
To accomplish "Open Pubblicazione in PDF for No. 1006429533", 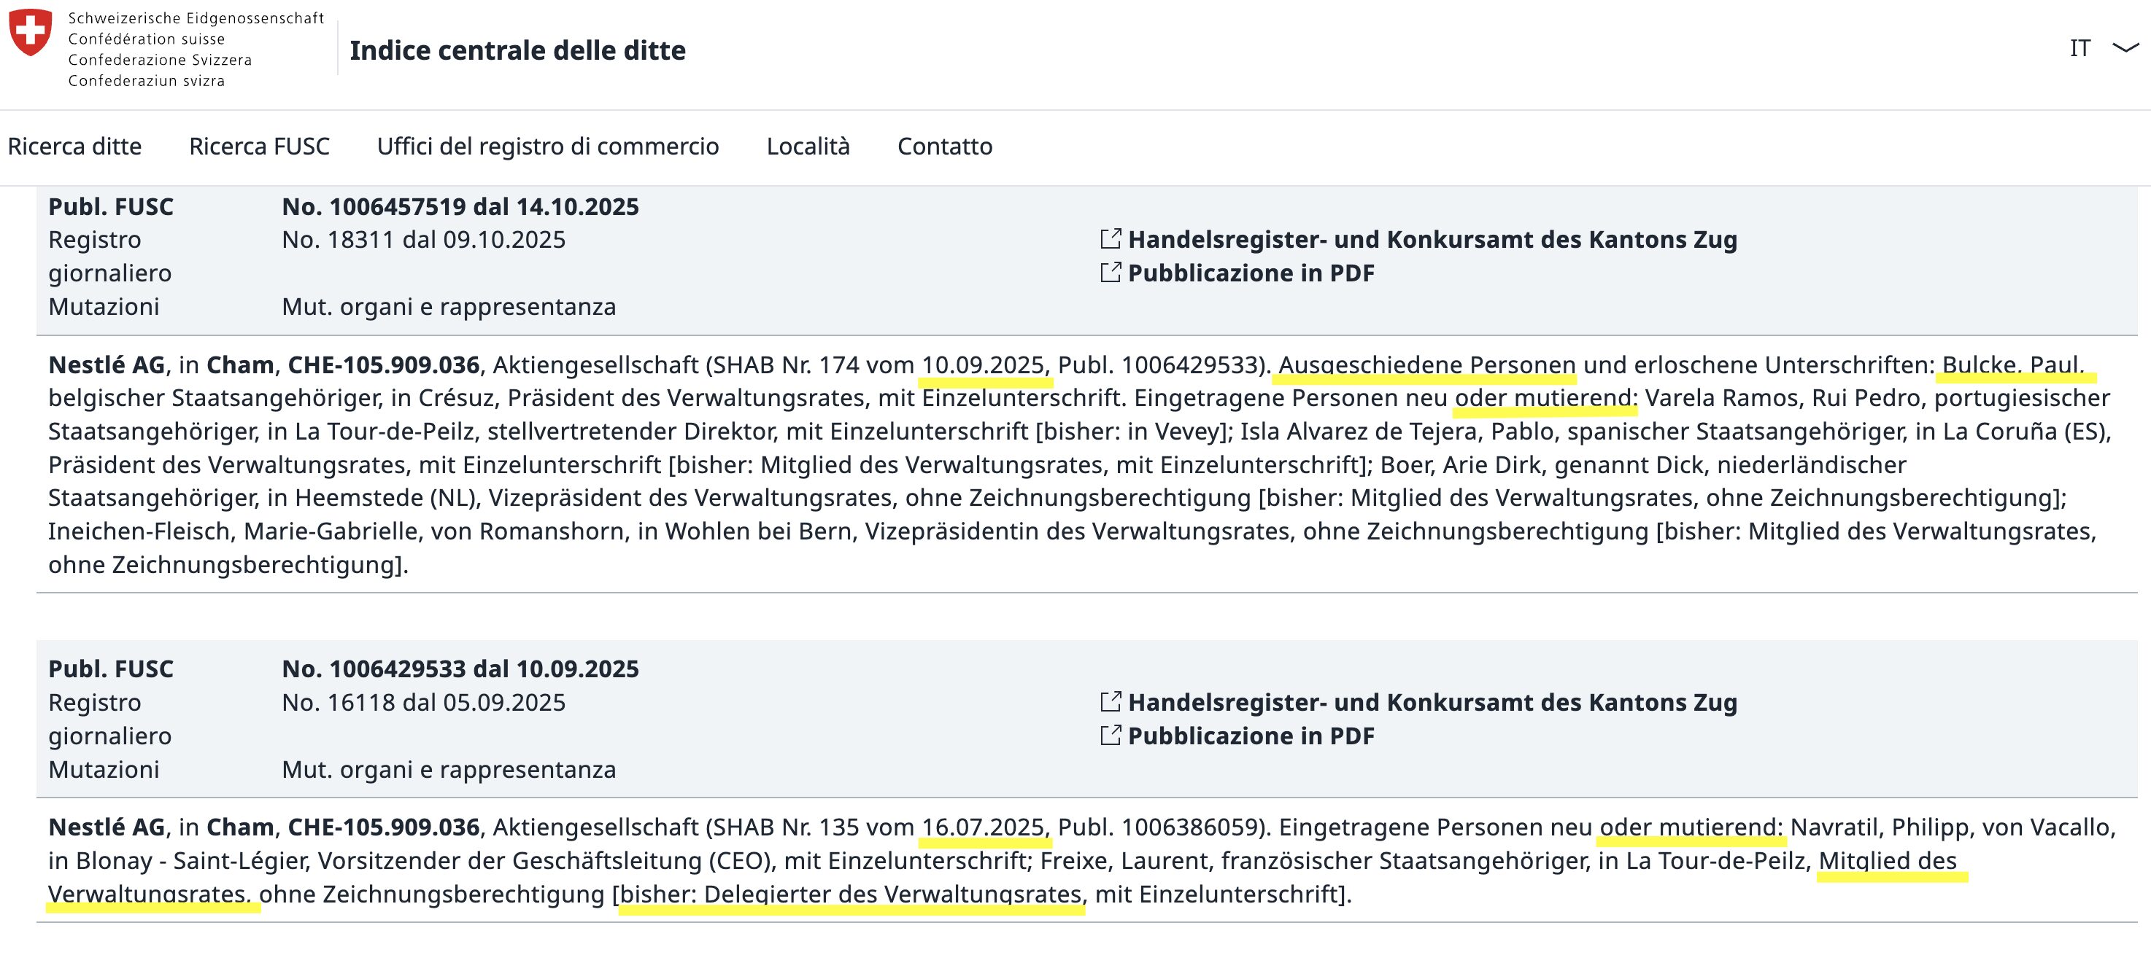I will (1250, 736).
